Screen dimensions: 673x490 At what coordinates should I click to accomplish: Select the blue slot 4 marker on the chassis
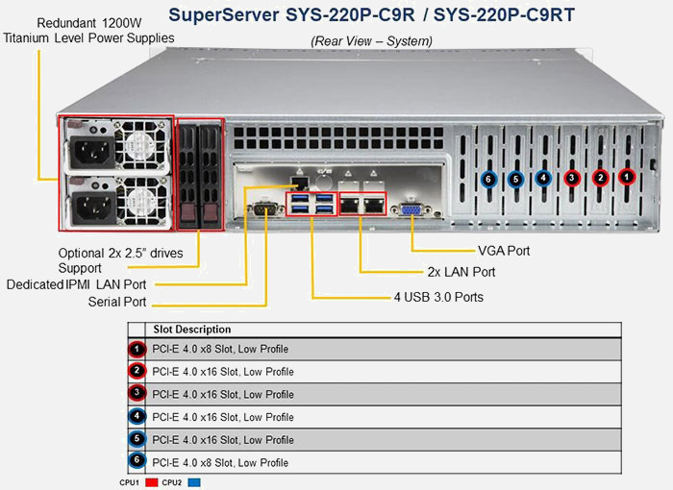click(544, 178)
